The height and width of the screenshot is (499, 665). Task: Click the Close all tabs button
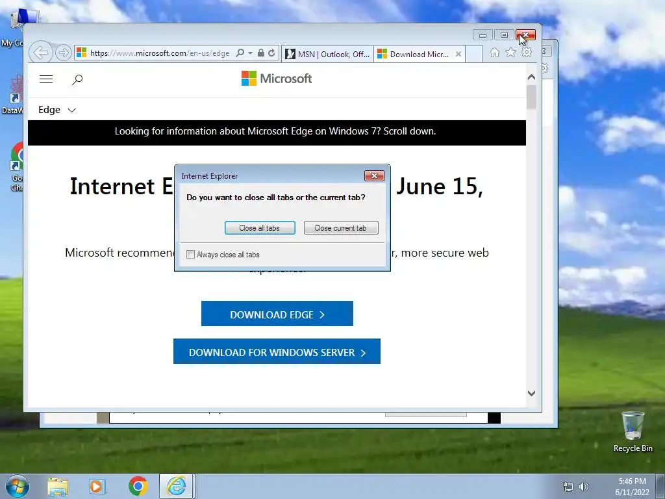tap(260, 228)
